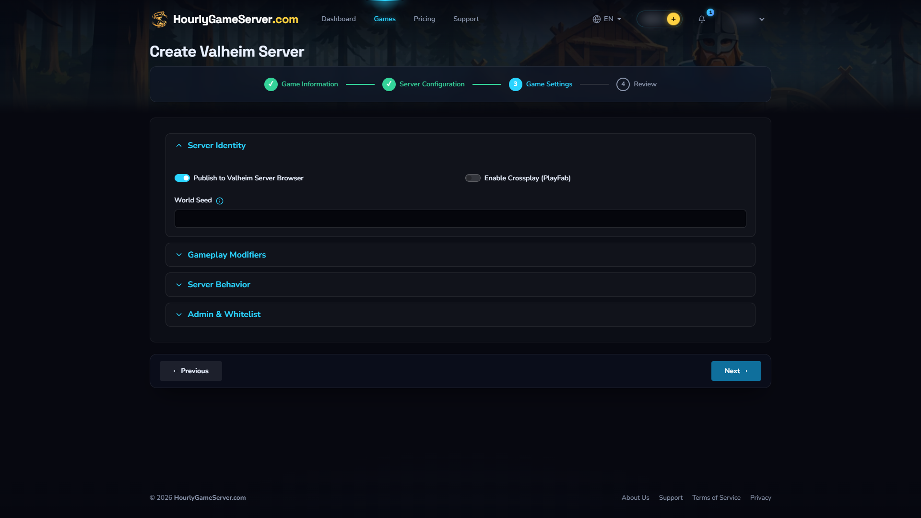Open the Support link in footer
The image size is (921, 518).
pos(671,498)
